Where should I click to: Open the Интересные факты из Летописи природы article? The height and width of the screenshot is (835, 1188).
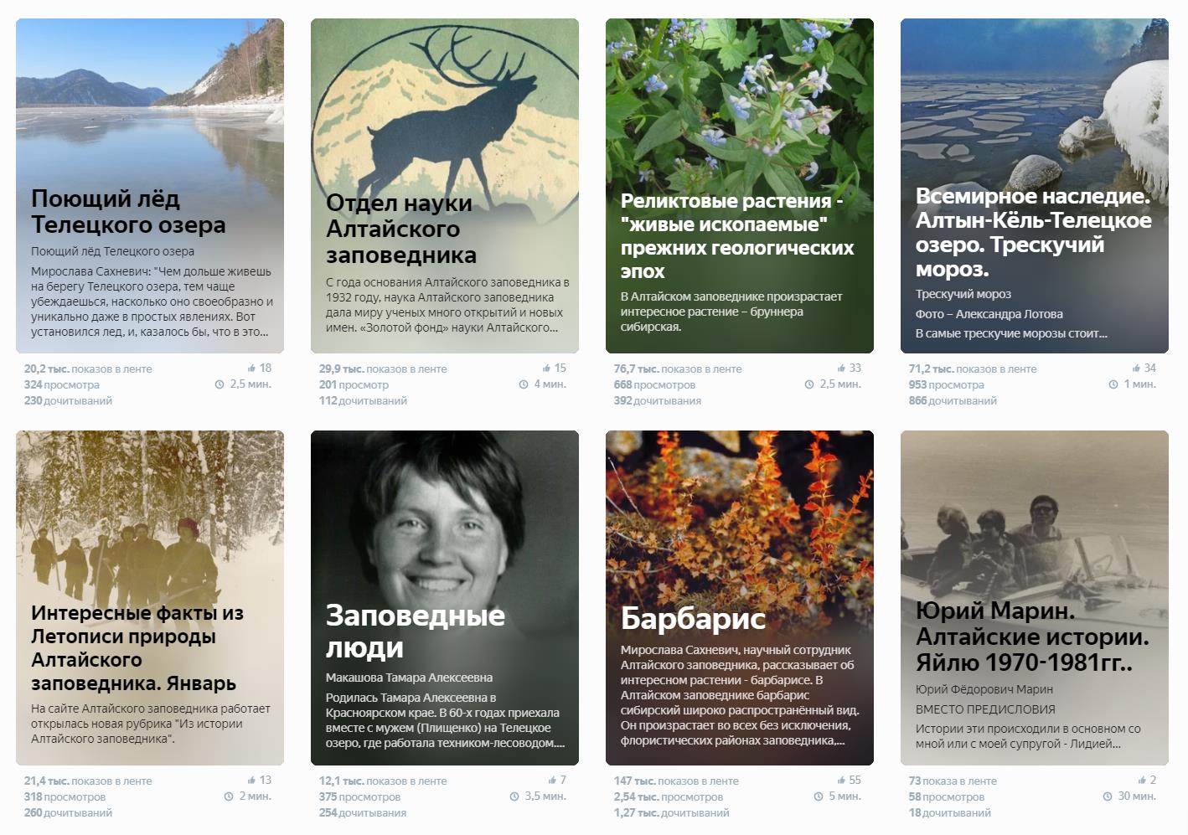(150, 598)
